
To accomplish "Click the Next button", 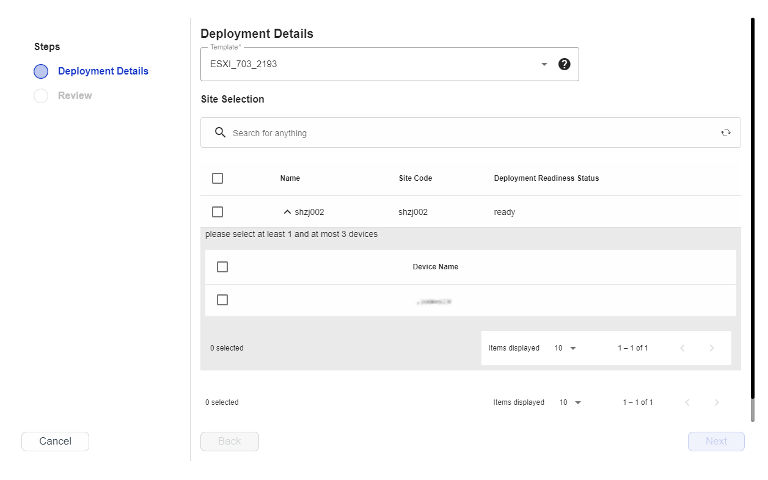I will click(x=716, y=442).
